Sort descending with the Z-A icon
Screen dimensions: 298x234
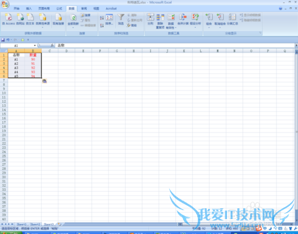coord(102,26)
